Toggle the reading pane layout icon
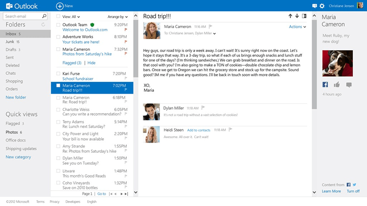This screenshot has width=367, height=206. click(x=304, y=16)
